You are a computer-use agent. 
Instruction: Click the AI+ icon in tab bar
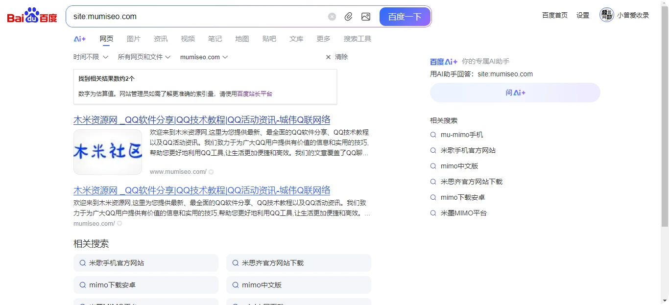80,39
